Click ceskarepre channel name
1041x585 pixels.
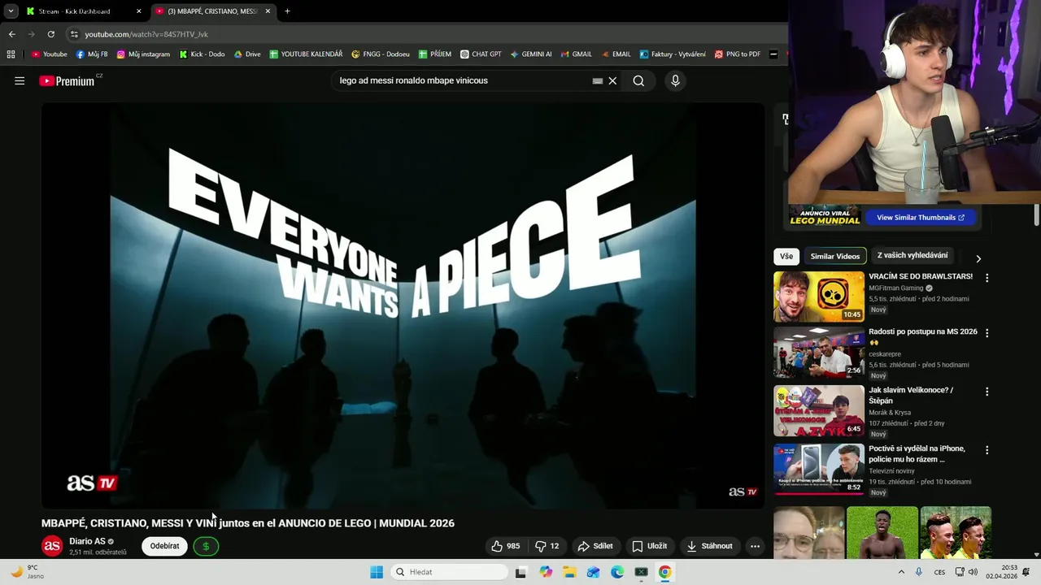tap(885, 353)
